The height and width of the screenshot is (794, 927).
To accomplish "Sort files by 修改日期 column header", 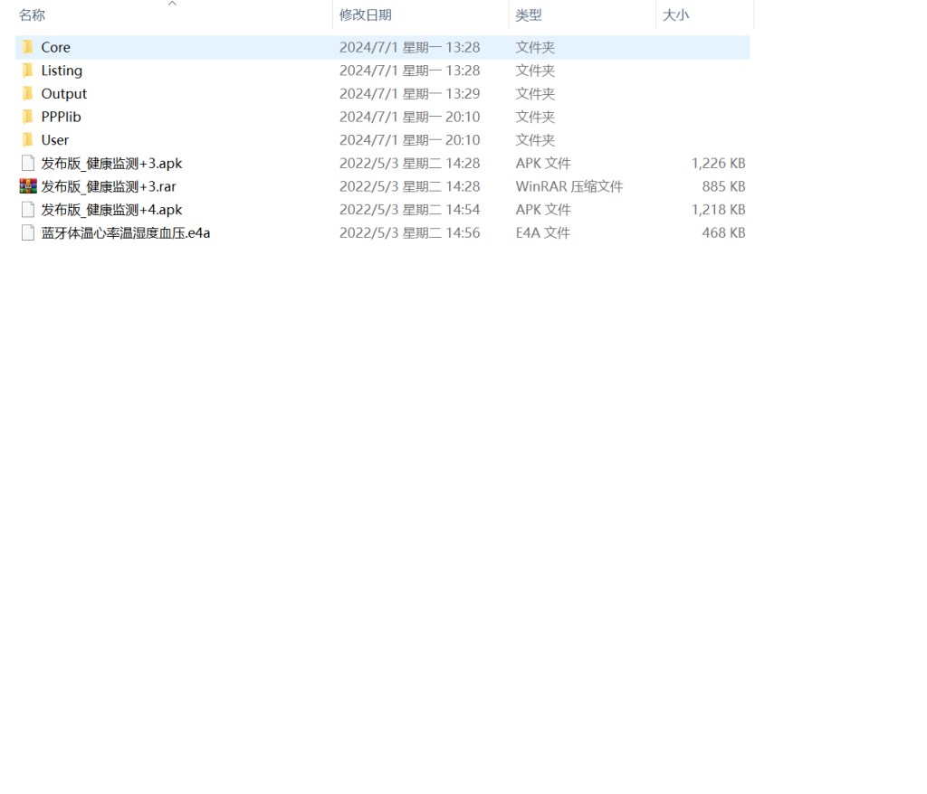I will point(365,15).
